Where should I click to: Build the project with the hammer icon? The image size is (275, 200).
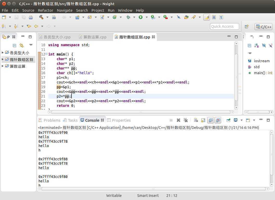(x=41, y=17)
